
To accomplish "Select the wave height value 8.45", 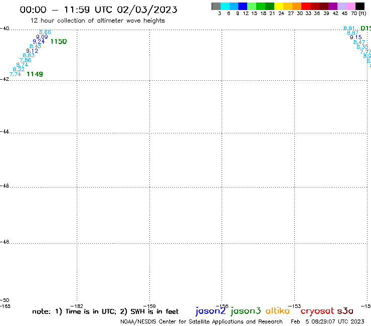I will 36,46.
